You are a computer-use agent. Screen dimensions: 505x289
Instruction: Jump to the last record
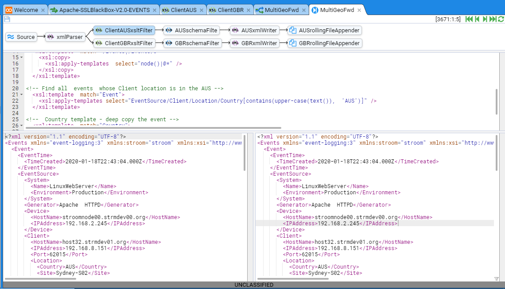tap(493, 19)
